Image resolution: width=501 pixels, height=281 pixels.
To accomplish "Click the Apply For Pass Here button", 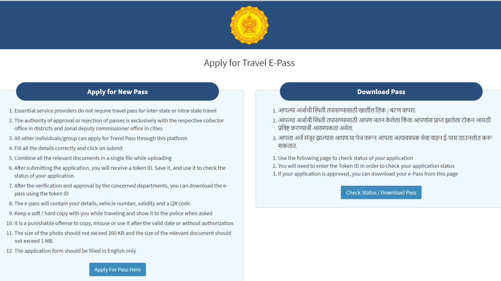I will click(117, 269).
